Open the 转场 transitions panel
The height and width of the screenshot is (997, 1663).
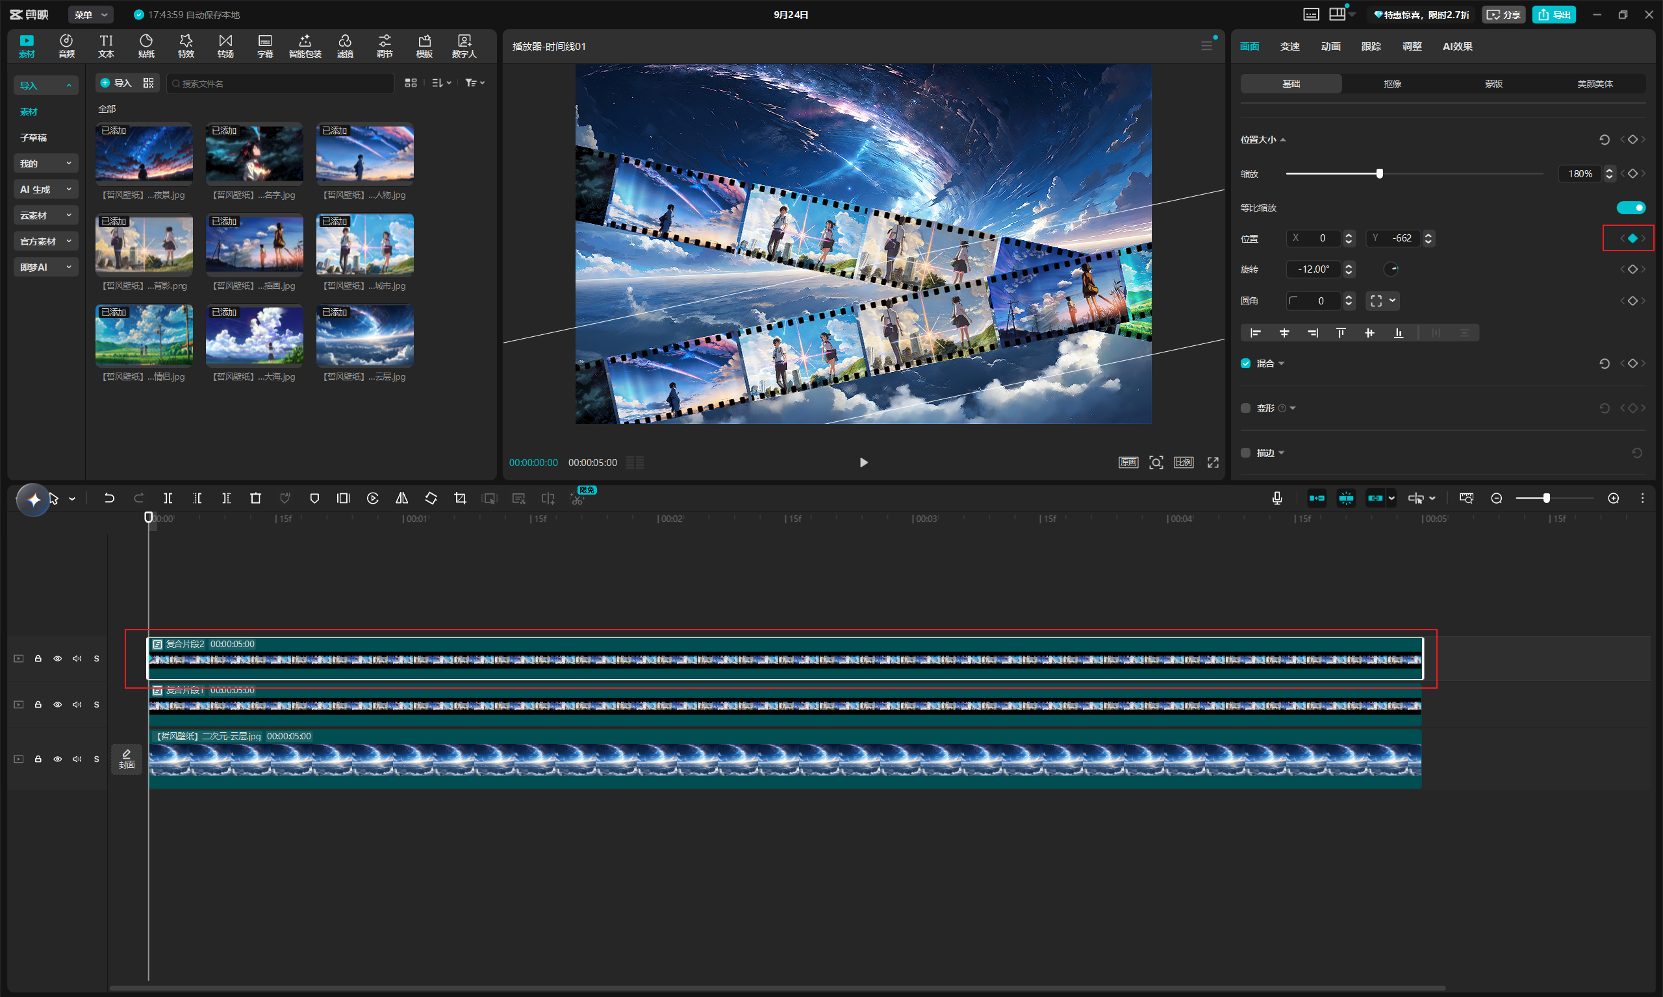click(226, 46)
